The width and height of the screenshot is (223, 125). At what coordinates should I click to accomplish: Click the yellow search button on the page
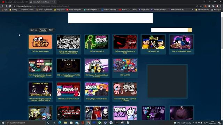[x=190, y=30]
